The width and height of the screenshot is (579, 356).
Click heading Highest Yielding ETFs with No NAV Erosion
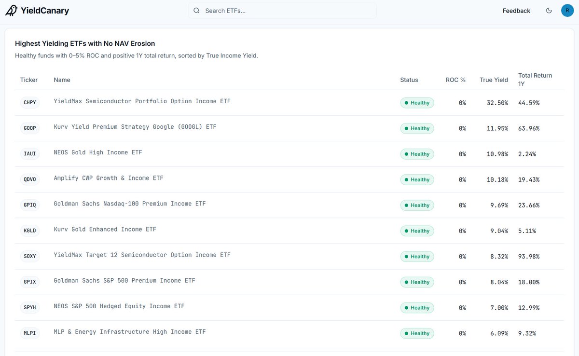[x=85, y=43]
